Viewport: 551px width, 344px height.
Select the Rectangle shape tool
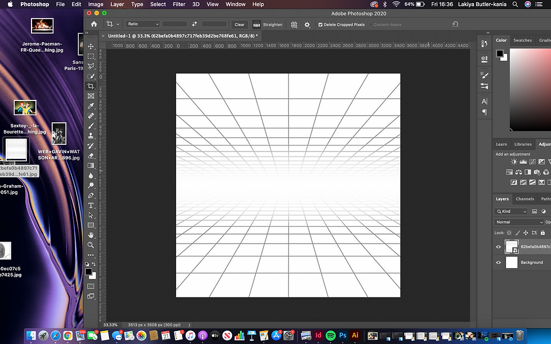(x=91, y=225)
